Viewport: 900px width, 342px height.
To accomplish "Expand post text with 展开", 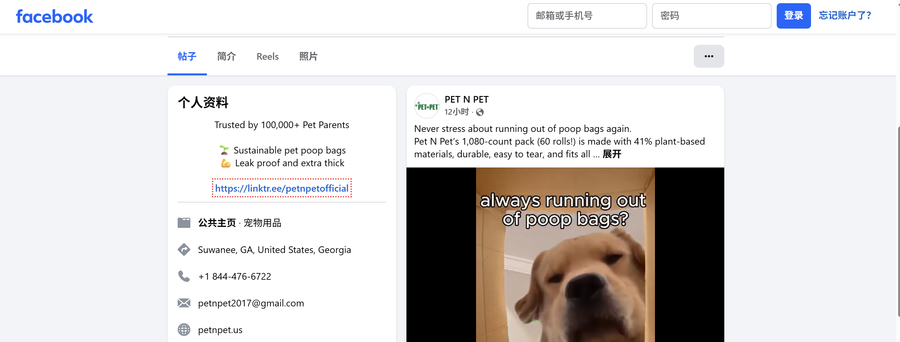I will pos(612,154).
